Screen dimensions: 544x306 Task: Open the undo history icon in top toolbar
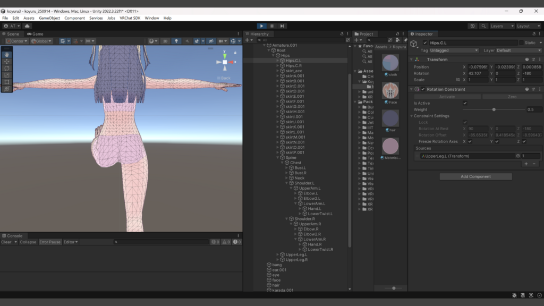[473, 26]
